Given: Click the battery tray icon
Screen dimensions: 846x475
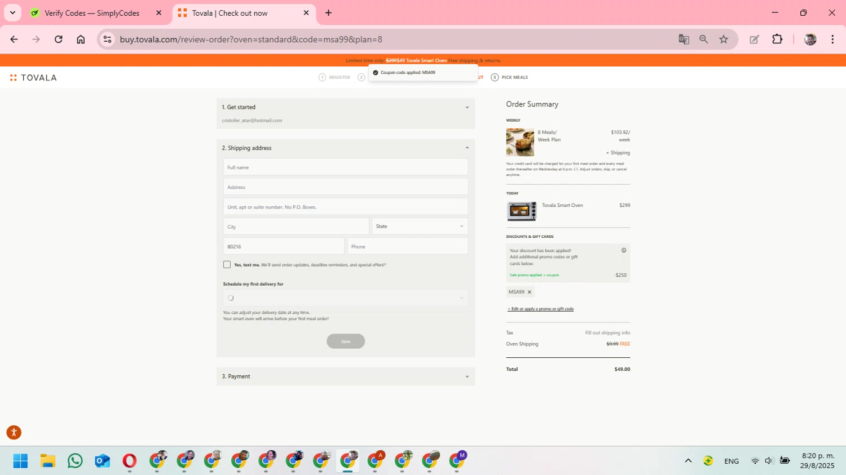Looking at the screenshot, I should click(x=785, y=461).
